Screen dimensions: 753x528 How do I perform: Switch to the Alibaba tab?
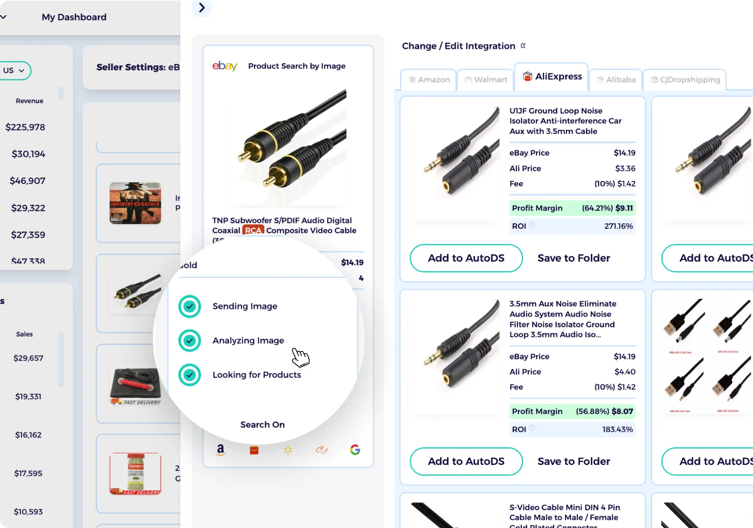[616, 79]
